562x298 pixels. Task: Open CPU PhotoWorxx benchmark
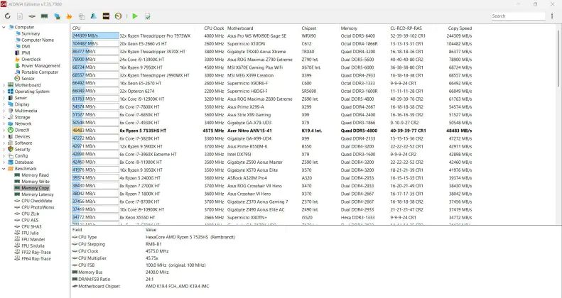tap(38, 207)
